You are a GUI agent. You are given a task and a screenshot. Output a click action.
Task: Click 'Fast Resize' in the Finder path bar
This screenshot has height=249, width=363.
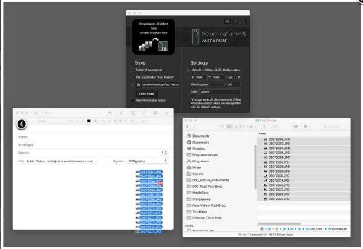[339, 229]
